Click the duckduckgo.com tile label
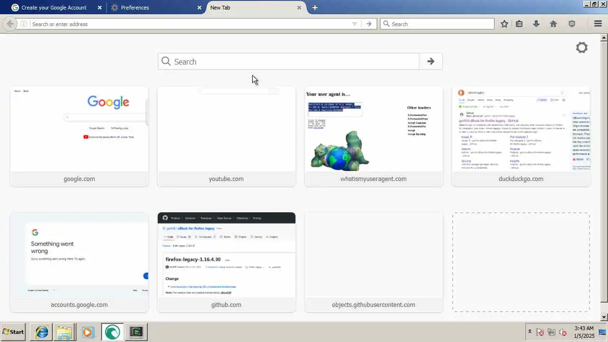This screenshot has width=608, height=342. pos(521,179)
